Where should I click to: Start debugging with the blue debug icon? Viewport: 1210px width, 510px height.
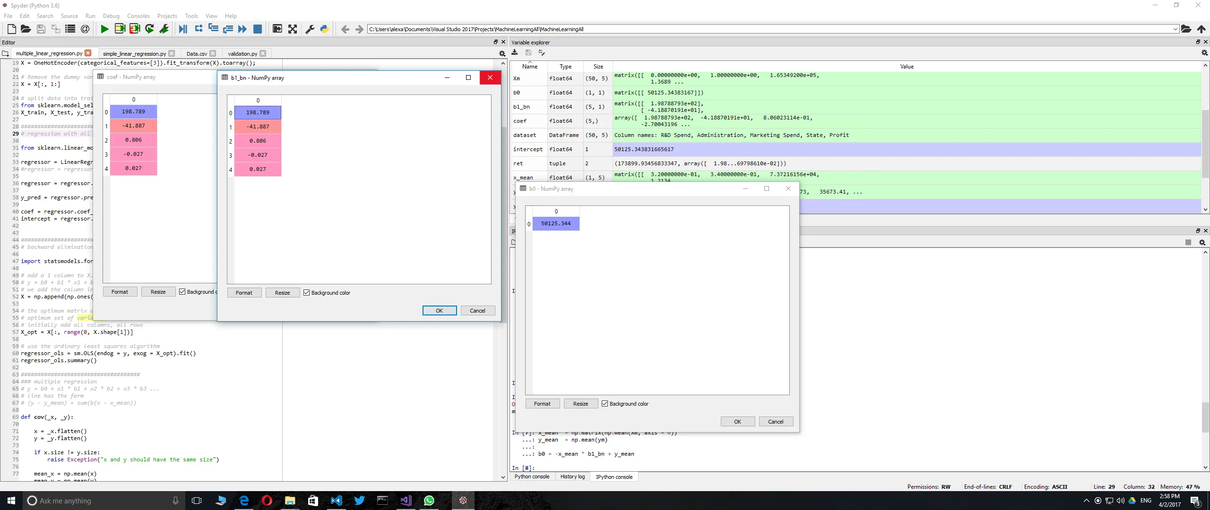coord(183,29)
